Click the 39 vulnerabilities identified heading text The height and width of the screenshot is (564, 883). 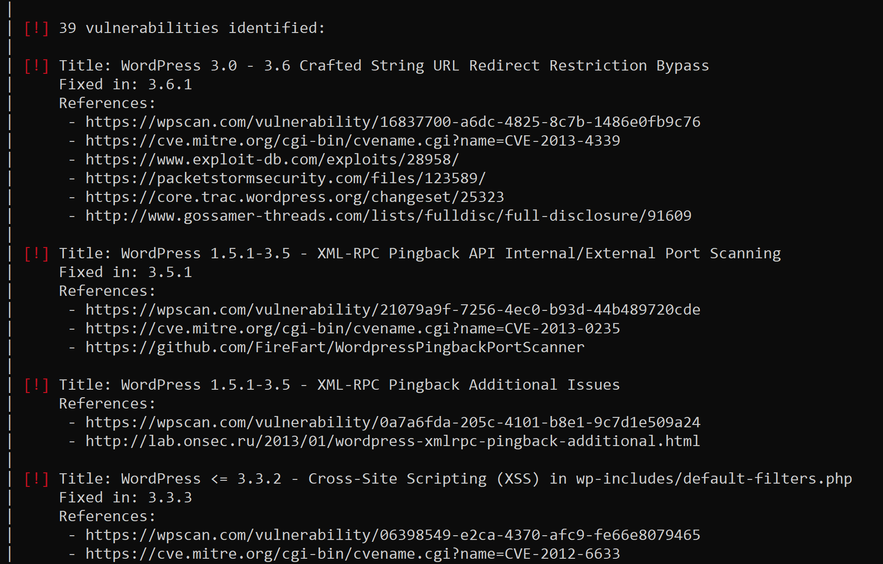tap(192, 28)
